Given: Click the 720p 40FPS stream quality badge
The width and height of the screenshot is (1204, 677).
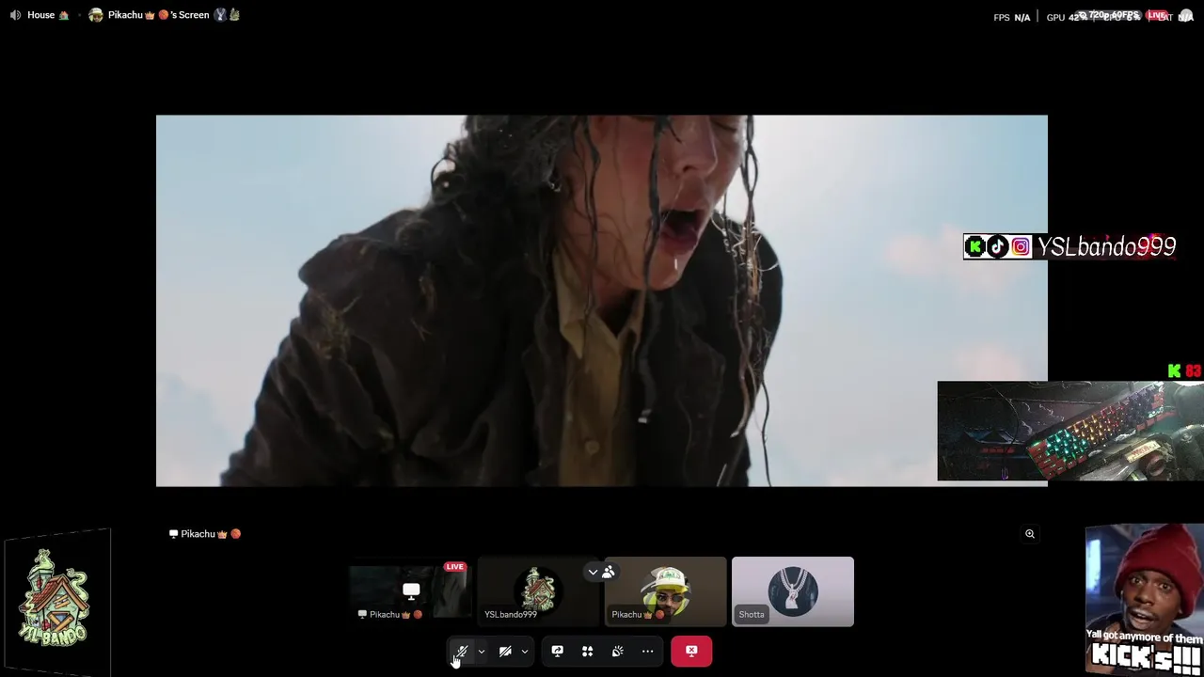Looking at the screenshot, I should (1108, 15).
